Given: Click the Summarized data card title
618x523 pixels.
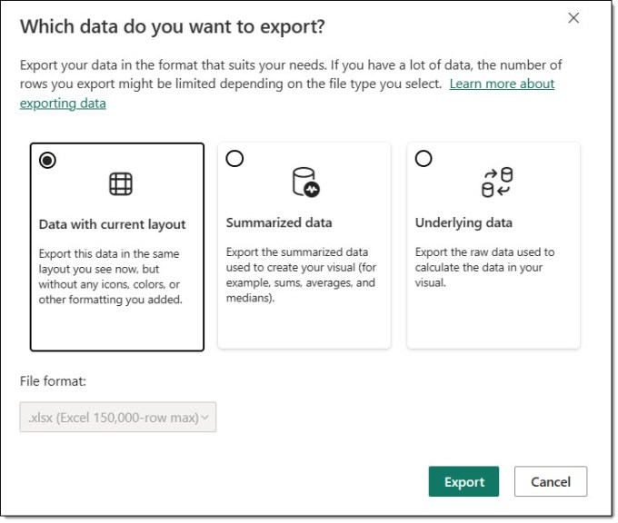Looking at the screenshot, I should click(x=279, y=222).
